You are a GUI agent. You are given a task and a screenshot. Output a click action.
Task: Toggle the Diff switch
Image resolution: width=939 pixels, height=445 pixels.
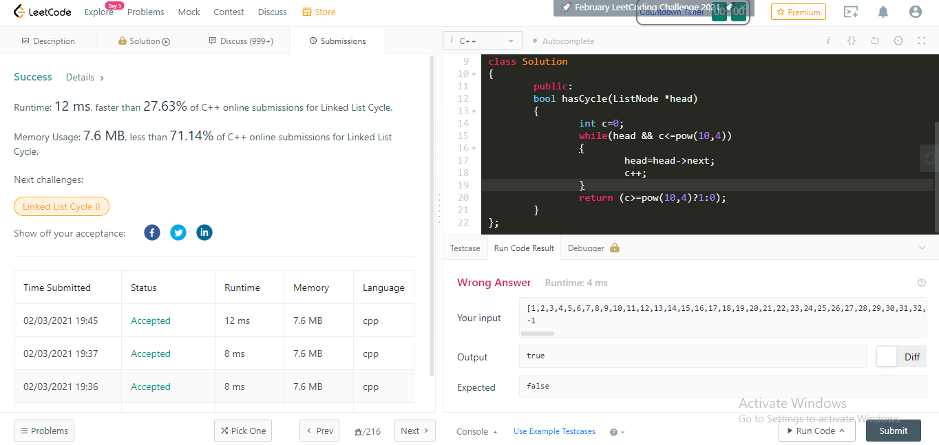tap(901, 356)
